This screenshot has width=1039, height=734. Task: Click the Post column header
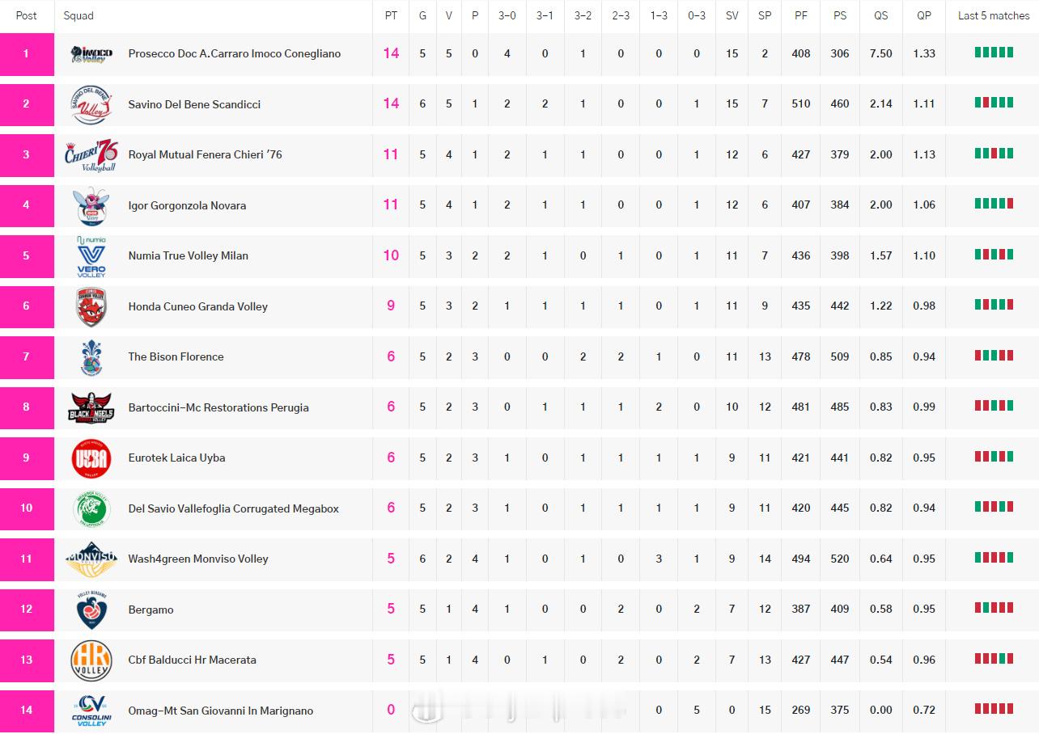27,15
